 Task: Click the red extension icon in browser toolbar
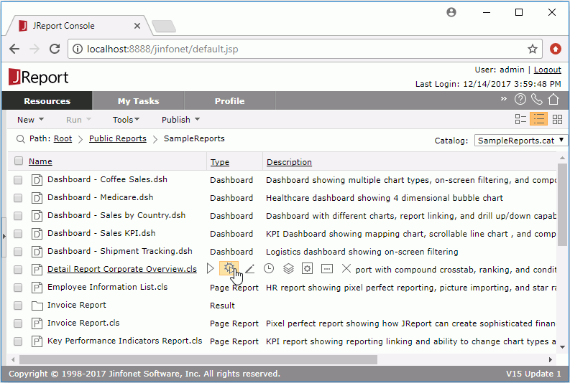[x=556, y=49]
